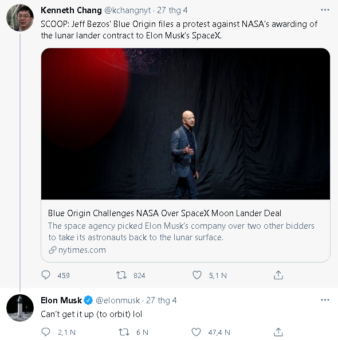Open Elon Musk's rocket avatar
The height and width of the screenshot is (340, 338).
20,308
